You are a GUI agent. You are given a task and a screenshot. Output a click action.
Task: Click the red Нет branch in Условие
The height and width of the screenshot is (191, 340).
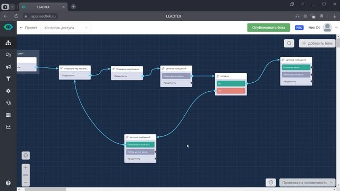[x=231, y=91]
